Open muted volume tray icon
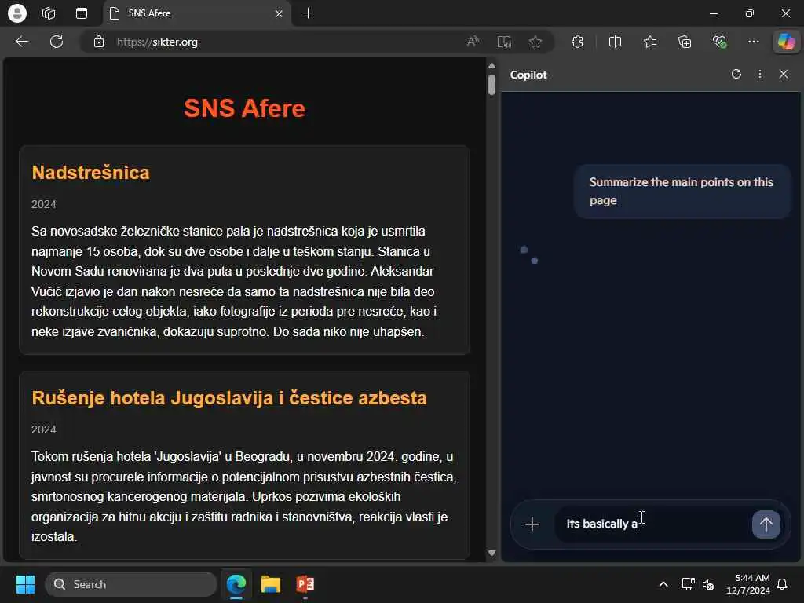804x603 pixels. (708, 584)
